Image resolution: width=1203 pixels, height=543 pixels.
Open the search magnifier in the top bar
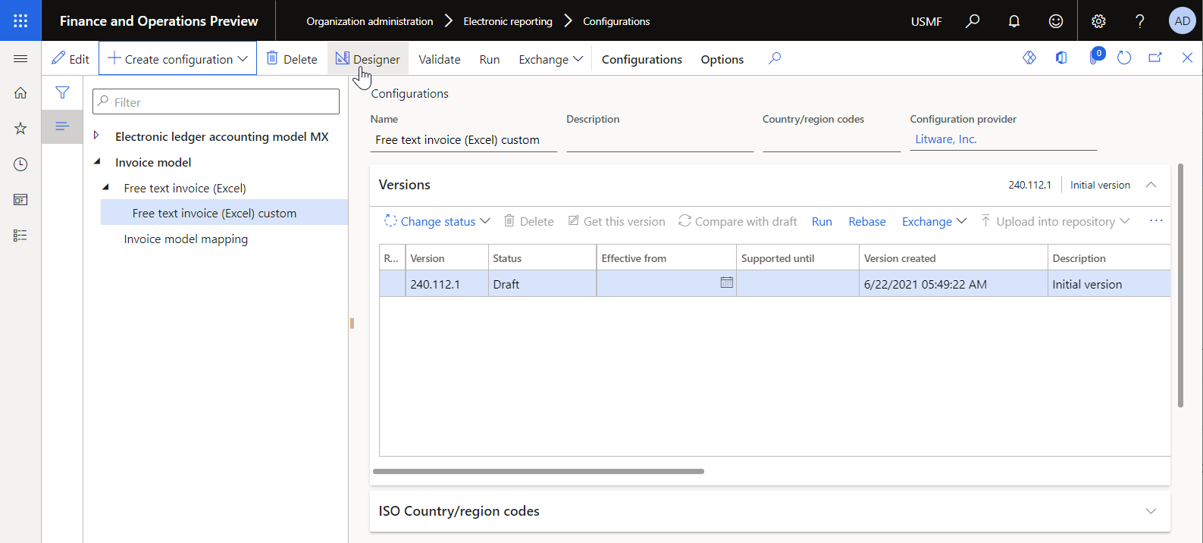(973, 21)
